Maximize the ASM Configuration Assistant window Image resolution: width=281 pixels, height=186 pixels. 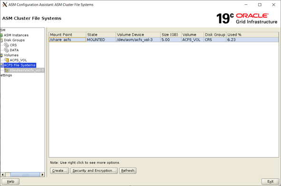pyautogui.click(x=260, y=5)
